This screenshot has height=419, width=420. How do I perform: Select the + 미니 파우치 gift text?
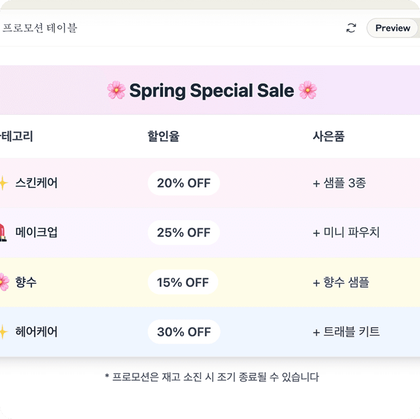346,232
